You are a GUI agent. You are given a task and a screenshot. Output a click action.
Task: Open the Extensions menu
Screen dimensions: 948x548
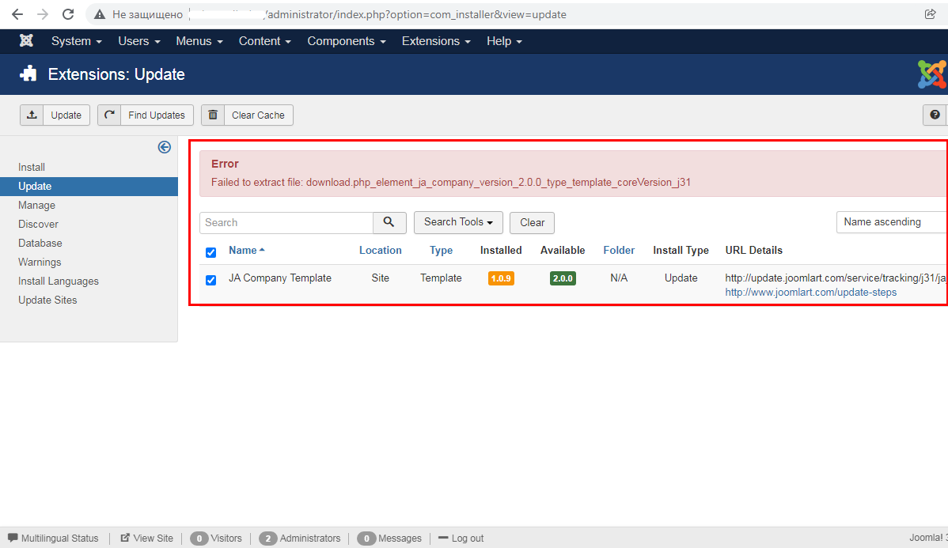436,41
